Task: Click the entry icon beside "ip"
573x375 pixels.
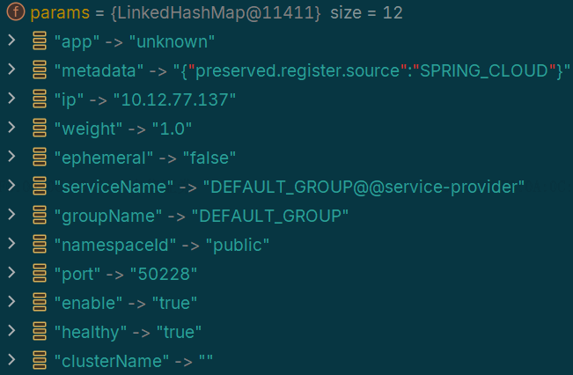Action: 40,99
